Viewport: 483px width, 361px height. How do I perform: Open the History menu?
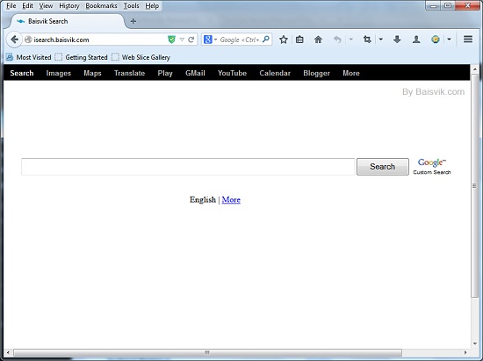coord(69,6)
